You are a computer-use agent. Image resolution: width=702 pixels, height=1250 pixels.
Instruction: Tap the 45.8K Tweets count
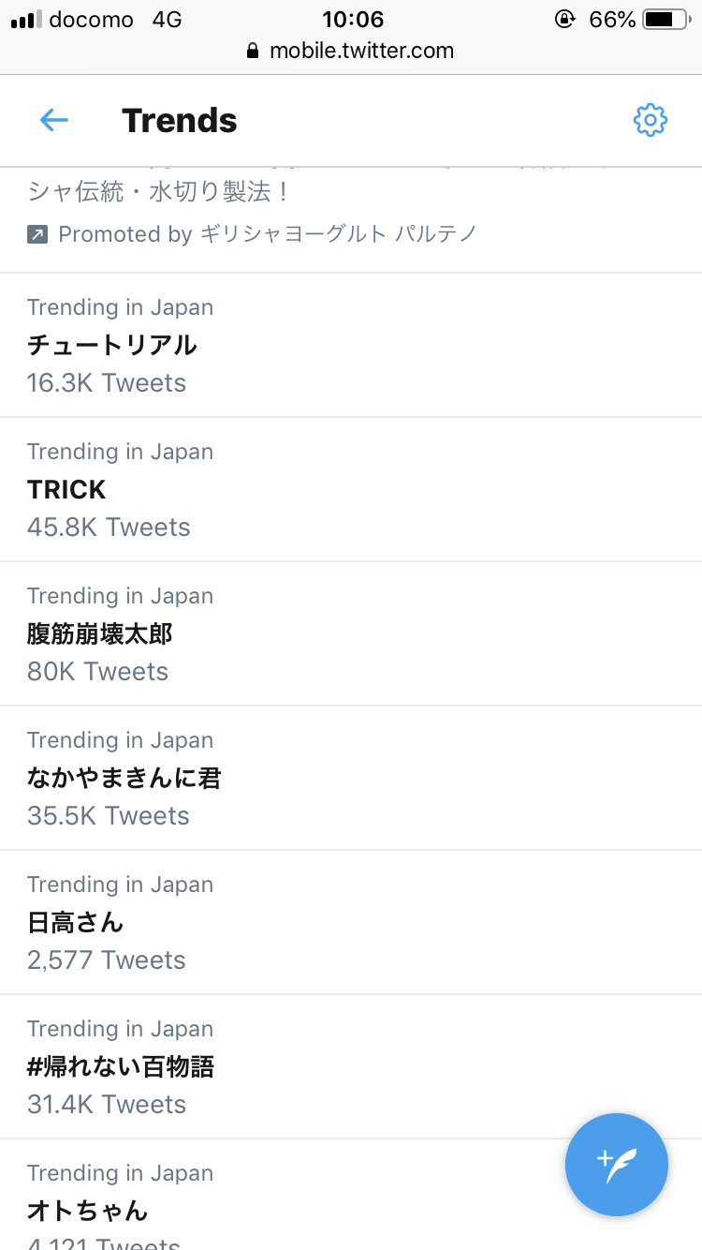pyautogui.click(x=109, y=527)
